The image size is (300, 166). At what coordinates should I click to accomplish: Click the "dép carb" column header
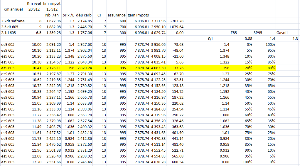pos(84,15)
